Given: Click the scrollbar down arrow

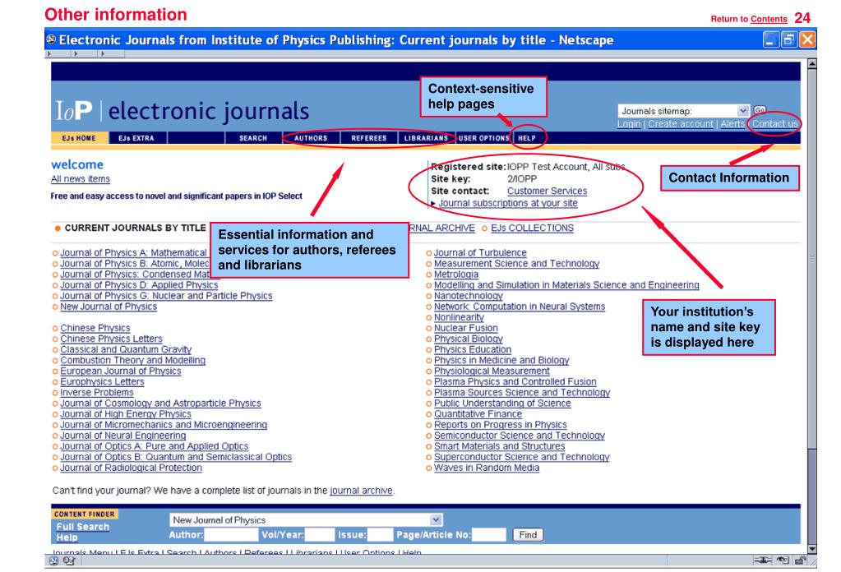Looking at the screenshot, I should pyautogui.click(x=812, y=549).
